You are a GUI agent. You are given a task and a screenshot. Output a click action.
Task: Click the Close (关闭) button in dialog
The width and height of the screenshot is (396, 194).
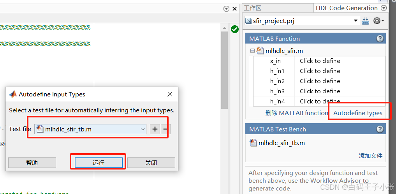click(151, 163)
